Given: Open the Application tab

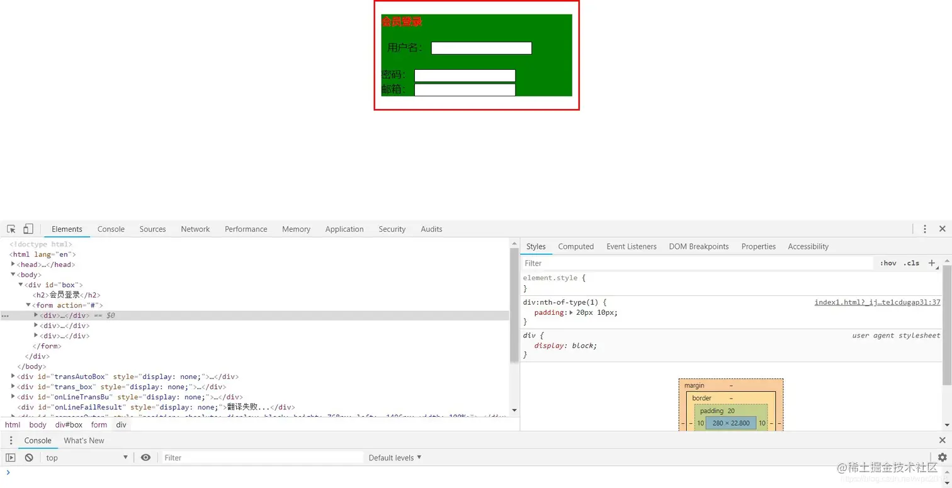Looking at the screenshot, I should (x=344, y=229).
